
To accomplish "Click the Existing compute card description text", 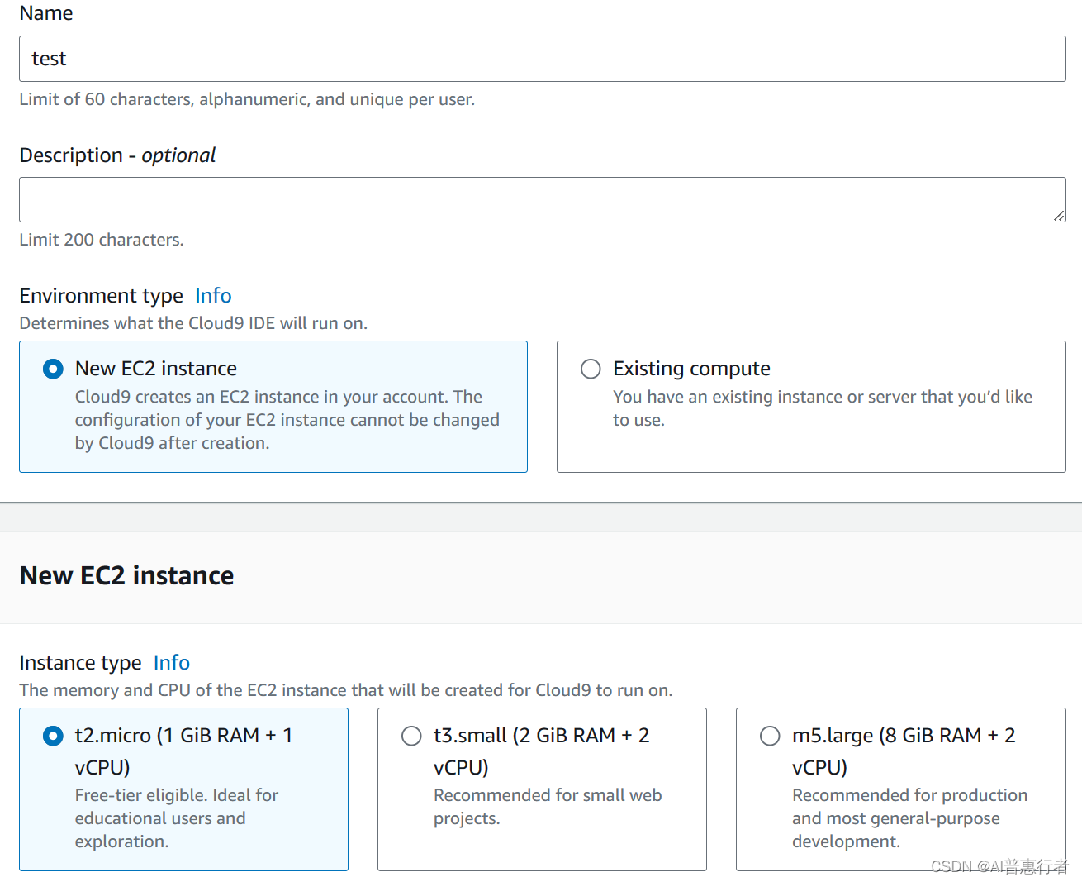I will pos(822,408).
